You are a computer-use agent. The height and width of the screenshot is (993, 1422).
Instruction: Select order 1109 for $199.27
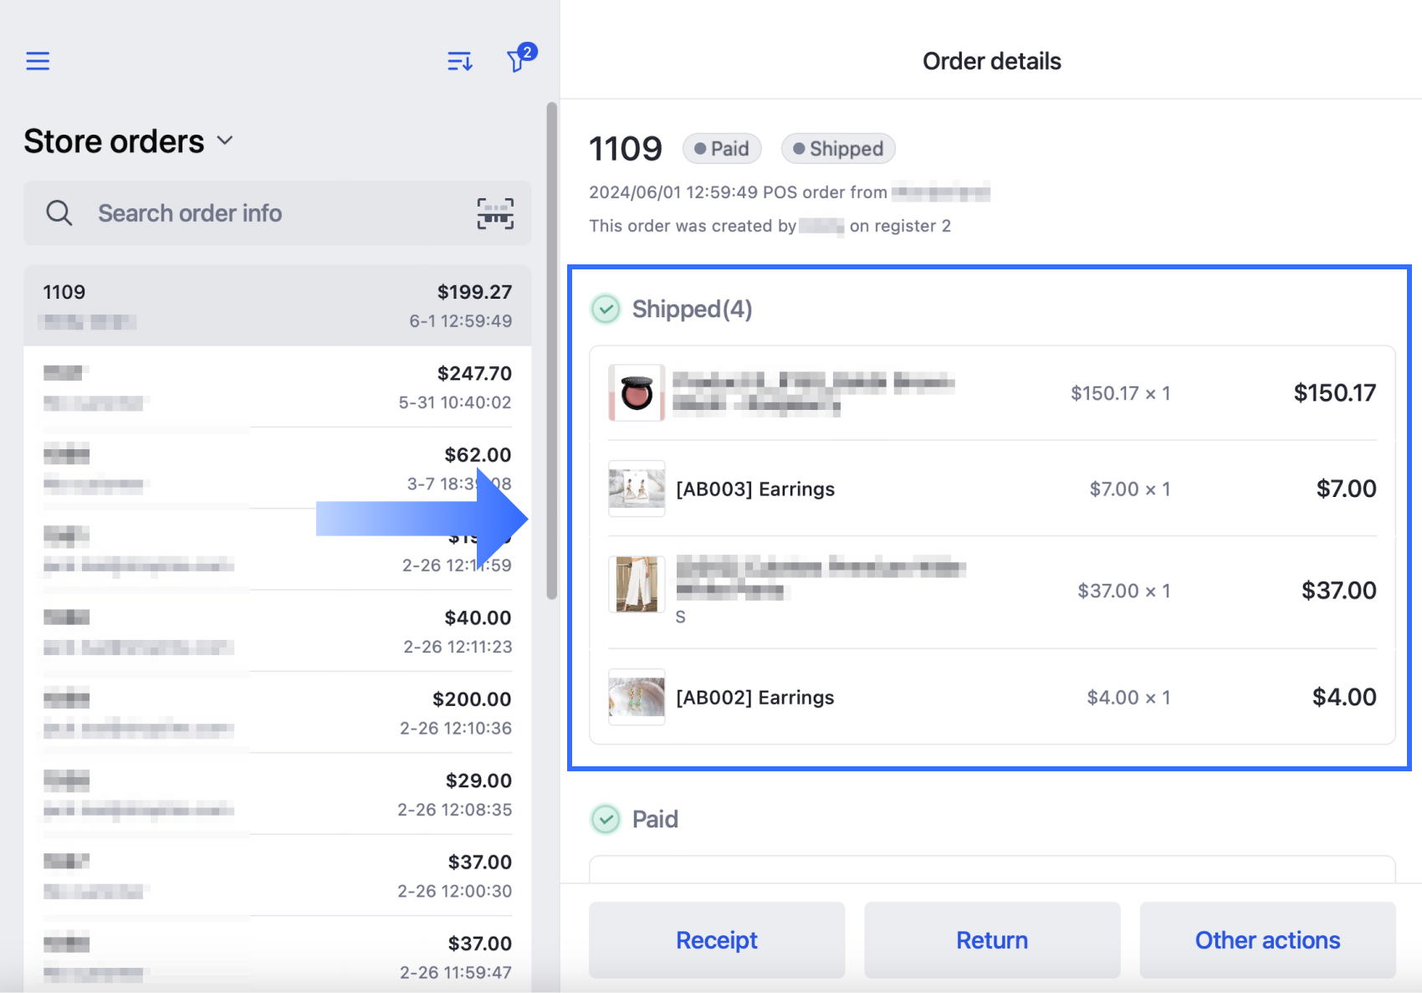(277, 305)
